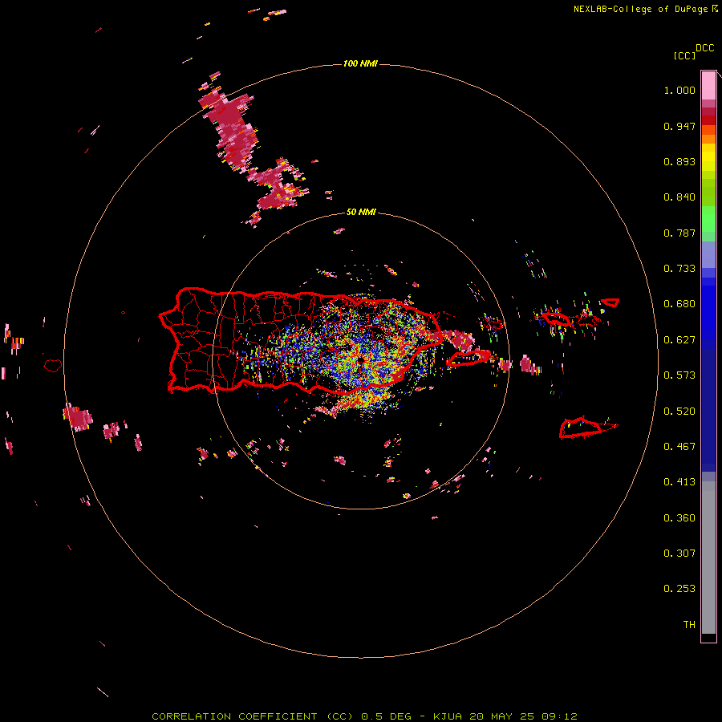Click the DCC label above the color bar
This screenshot has height=722, width=722.
click(705, 48)
